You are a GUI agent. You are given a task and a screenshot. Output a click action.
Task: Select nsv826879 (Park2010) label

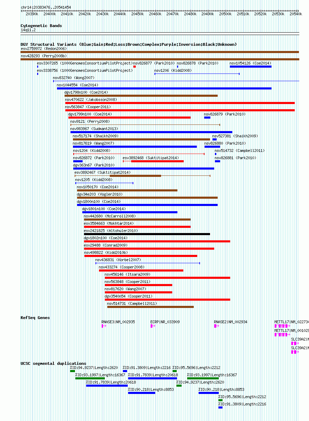(225, 114)
